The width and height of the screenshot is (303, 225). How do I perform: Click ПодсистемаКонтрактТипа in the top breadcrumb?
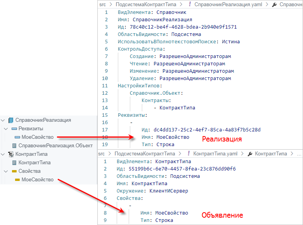click(146, 5)
